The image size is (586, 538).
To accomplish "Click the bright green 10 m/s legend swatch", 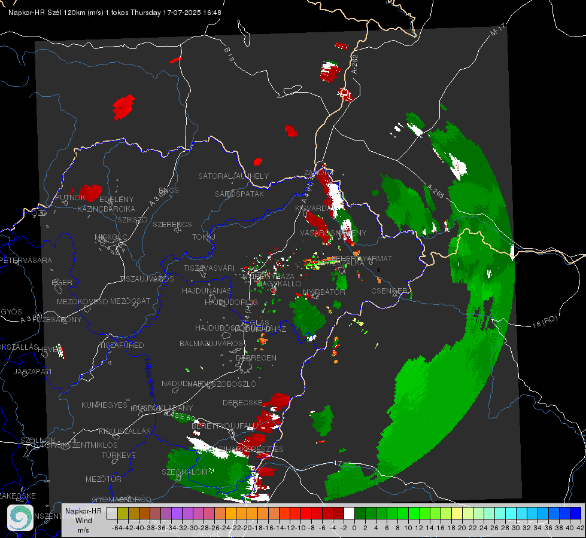I will 403,513.
